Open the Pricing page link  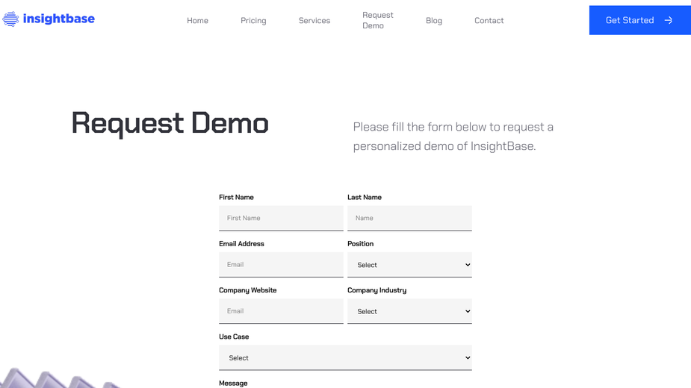(253, 20)
